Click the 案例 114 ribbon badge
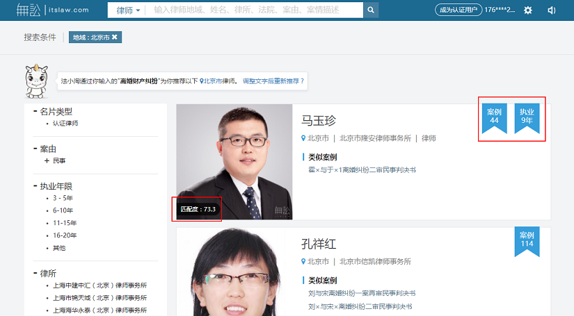 527,240
